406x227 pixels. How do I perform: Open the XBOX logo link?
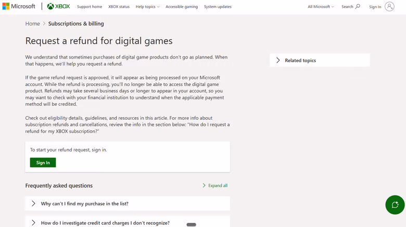tap(58, 6)
